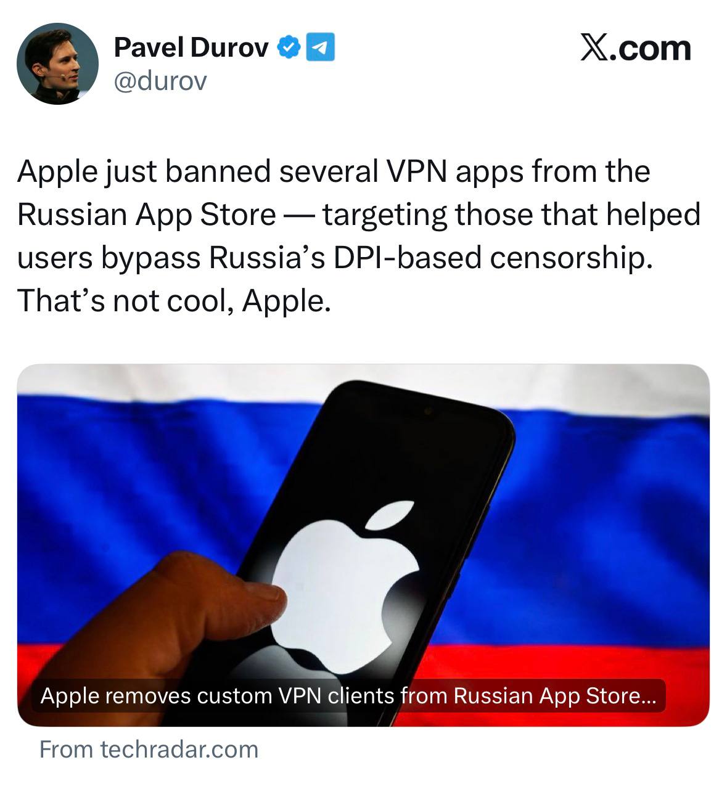Viewport: 727px width, 789px height.
Task: Open the 'Apple removes custom VPN clients' caption
Action: (348, 695)
